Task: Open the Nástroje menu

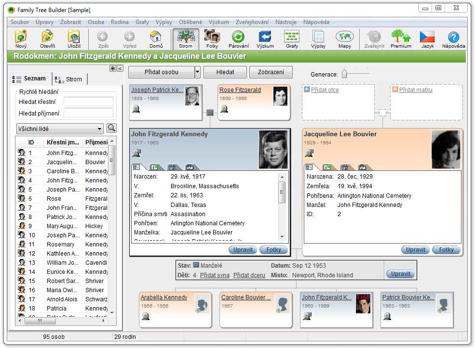Action: coord(286,22)
